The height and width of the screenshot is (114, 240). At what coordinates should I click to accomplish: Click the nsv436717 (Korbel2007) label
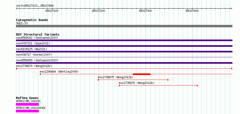pyautogui.click(x=34, y=55)
